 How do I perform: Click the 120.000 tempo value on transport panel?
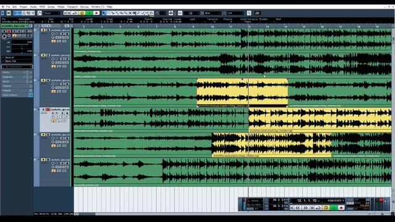(x=364, y=205)
